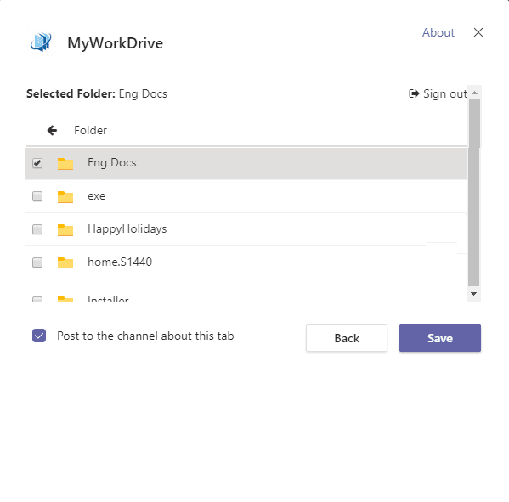
Task: Save the selected folder tab
Action: (x=440, y=338)
